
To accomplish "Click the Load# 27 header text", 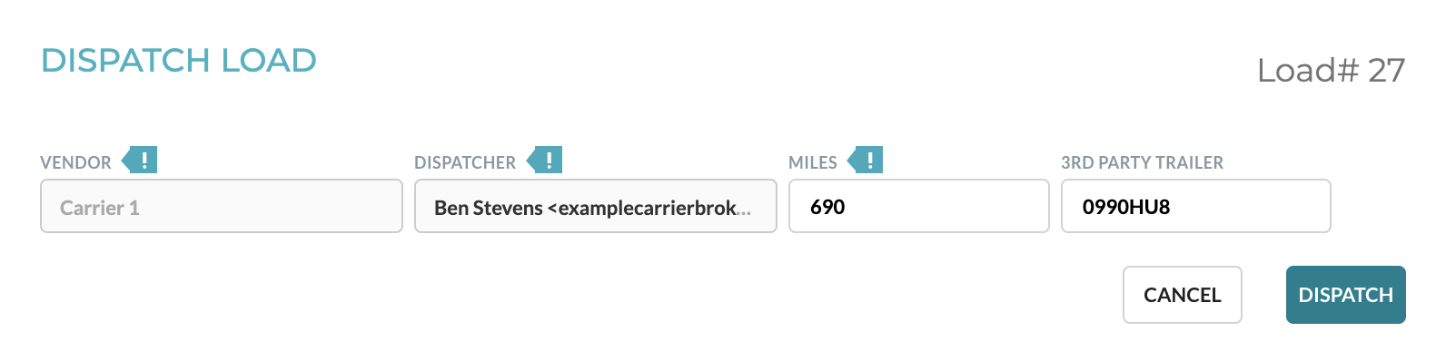I will click(1332, 70).
